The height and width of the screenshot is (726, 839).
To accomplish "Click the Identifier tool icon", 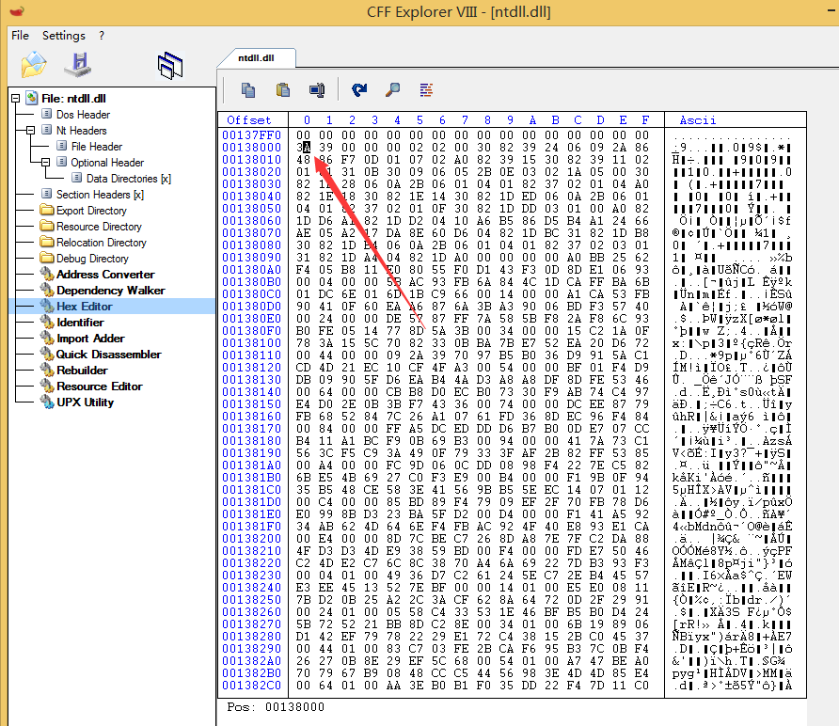I will [47, 322].
